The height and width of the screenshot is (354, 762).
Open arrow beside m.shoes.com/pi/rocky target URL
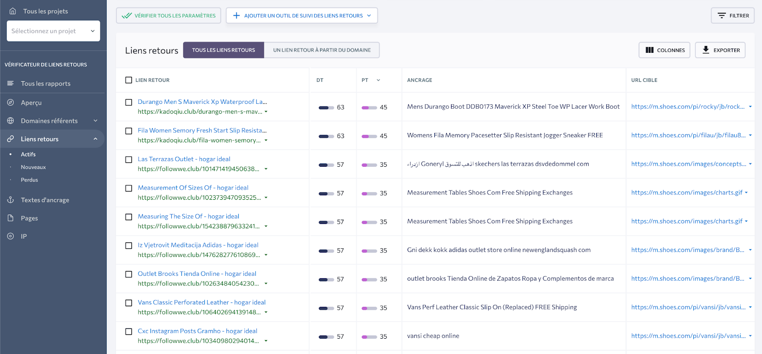coord(750,107)
